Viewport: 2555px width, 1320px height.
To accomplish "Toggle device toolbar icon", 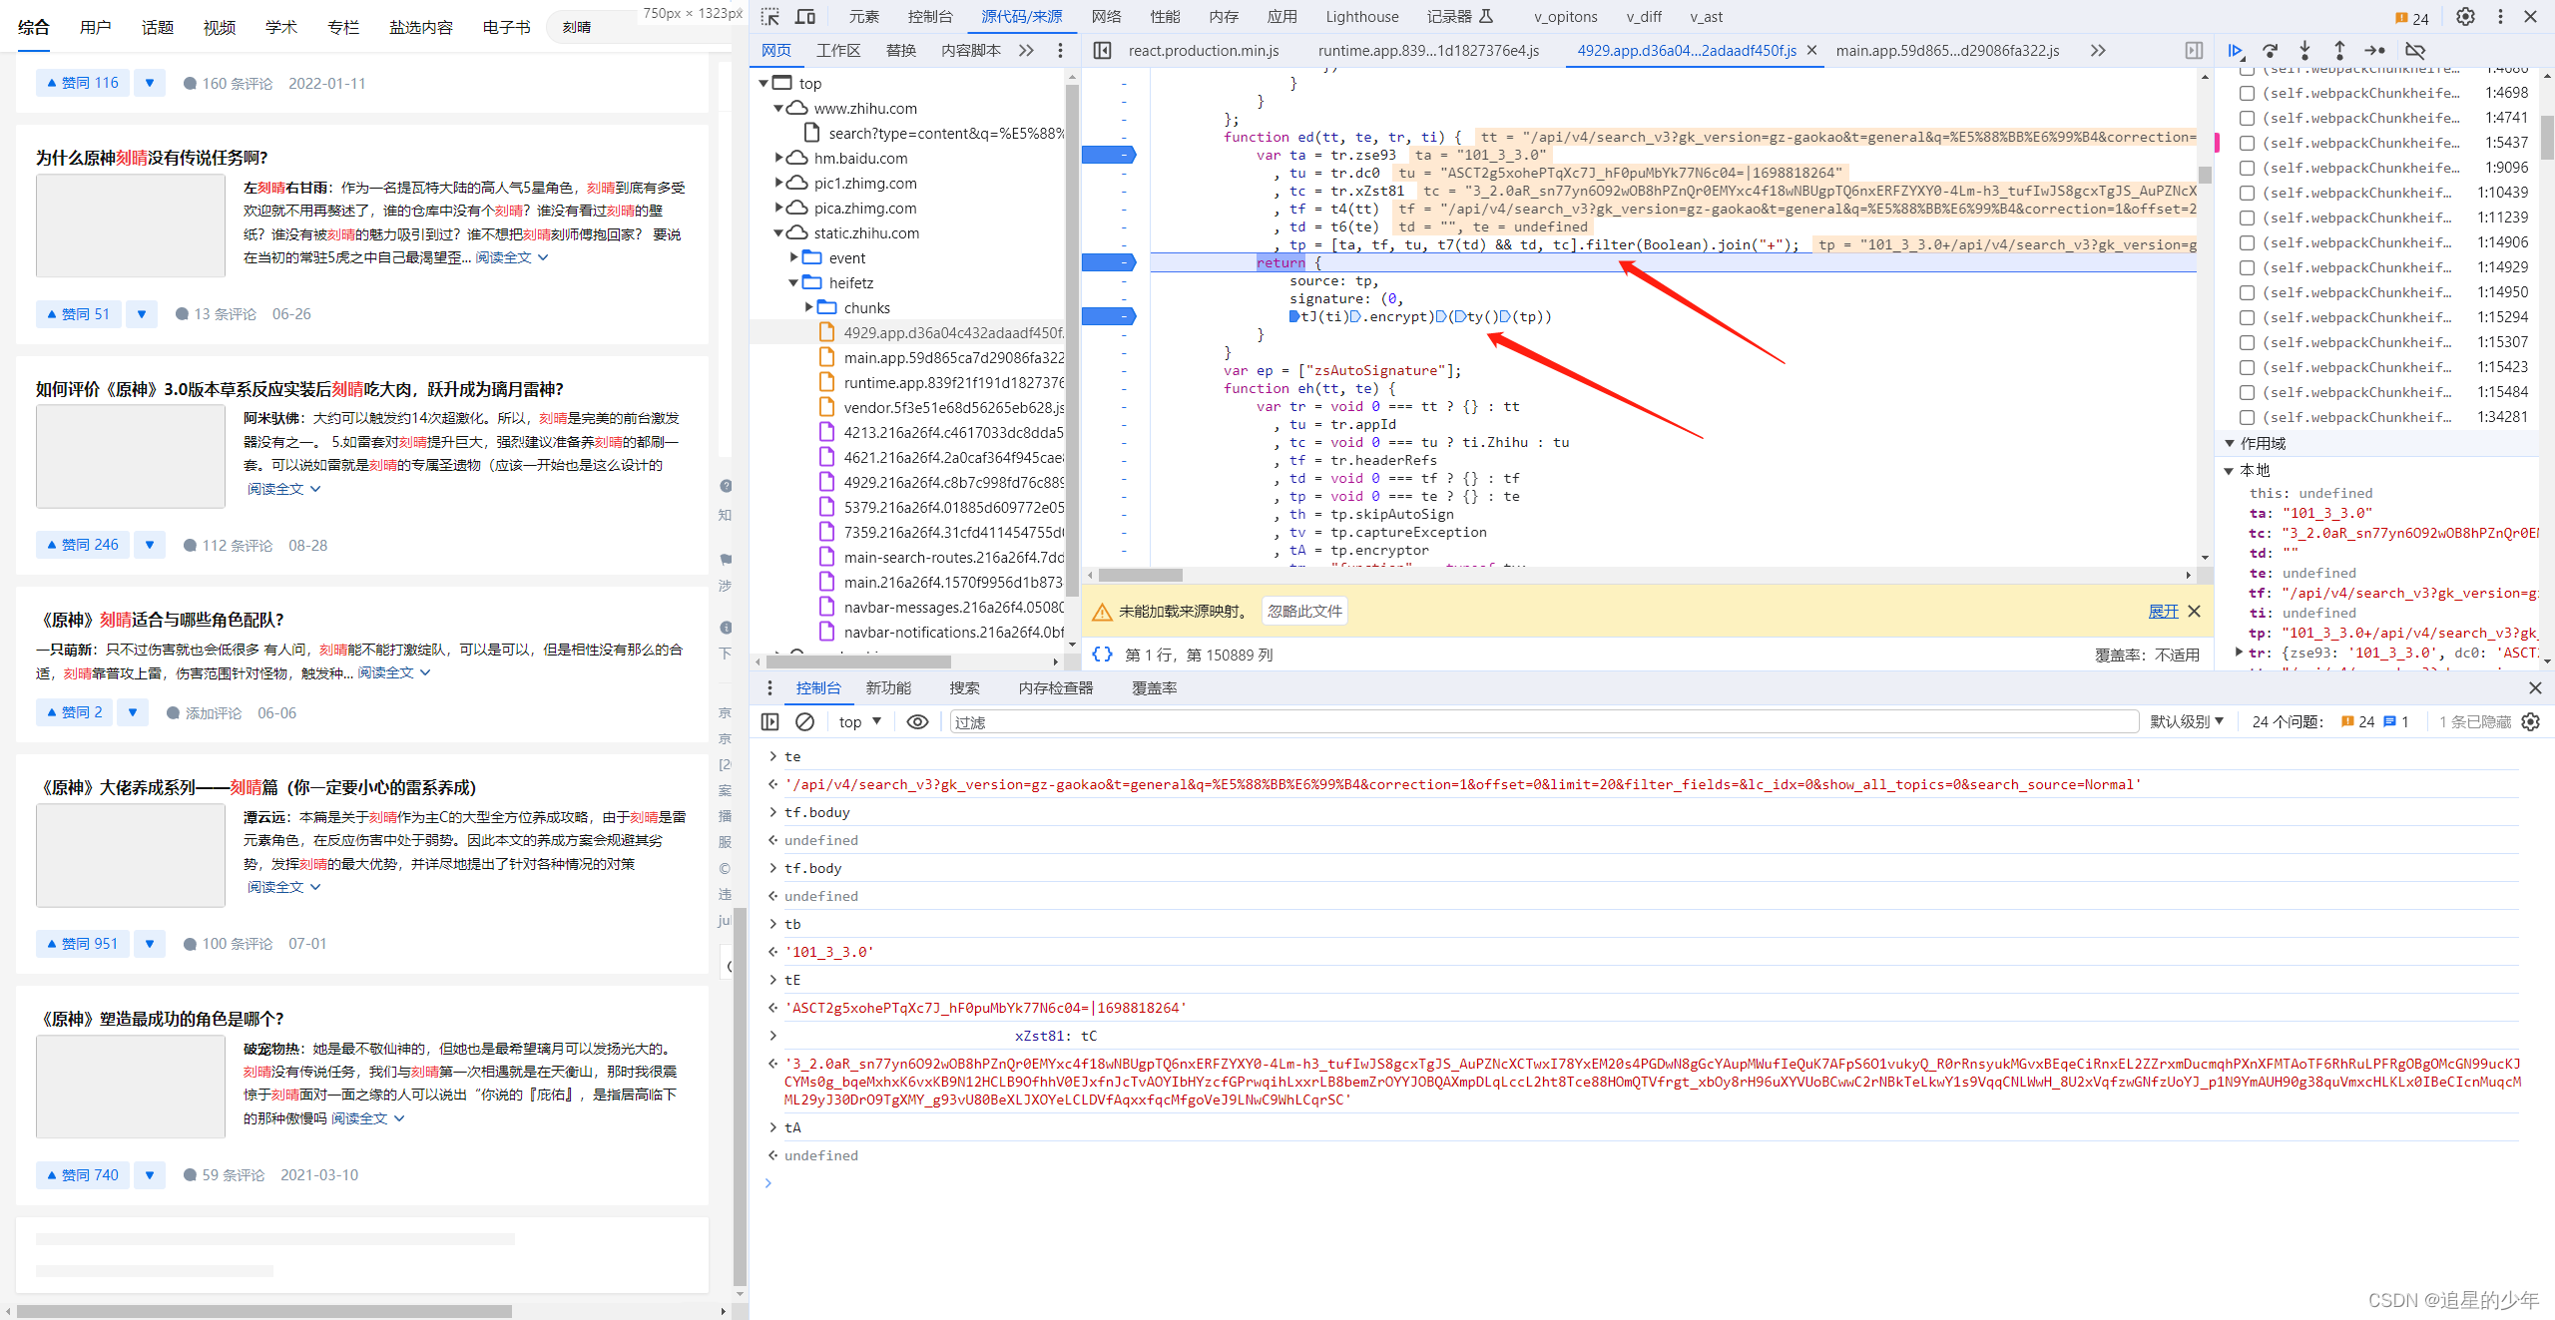I will click(x=805, y=17).
